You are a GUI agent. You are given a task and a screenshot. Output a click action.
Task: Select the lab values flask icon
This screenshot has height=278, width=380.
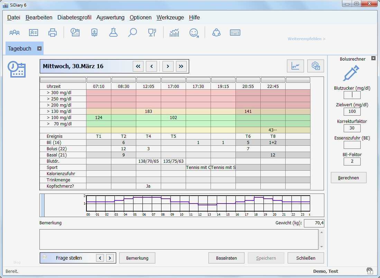point(113,32)
